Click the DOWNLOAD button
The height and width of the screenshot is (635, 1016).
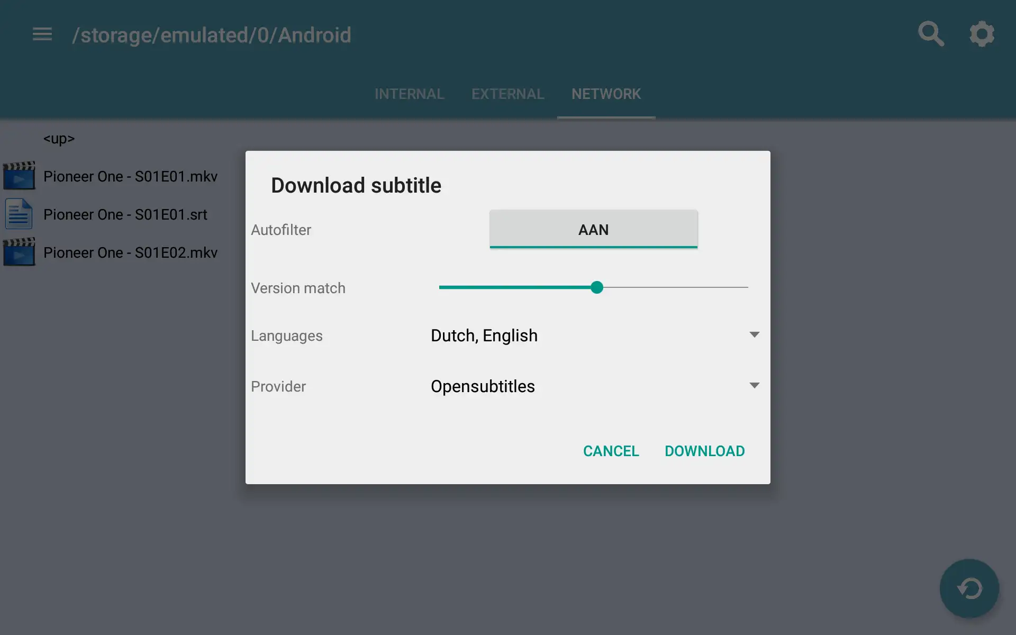(704, 451)
